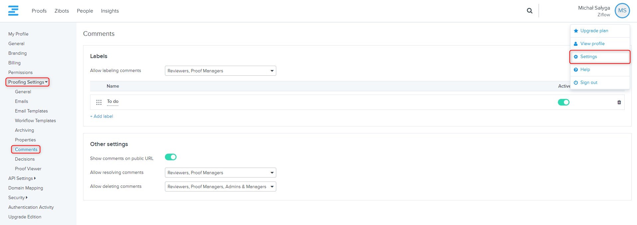Screen dimensions: 637x225
Task: Open search with the magnifier icon
Action: (x=530, y=11)
